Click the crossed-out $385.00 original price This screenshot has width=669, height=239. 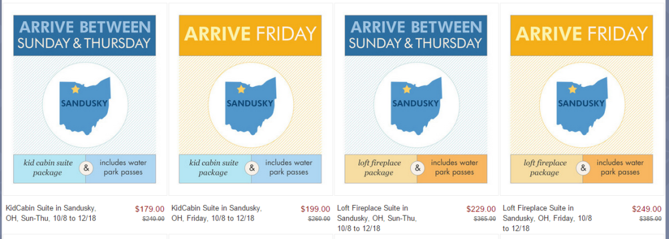650,219
